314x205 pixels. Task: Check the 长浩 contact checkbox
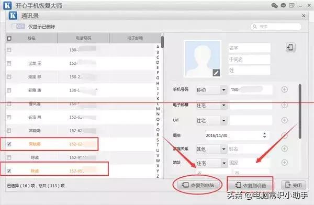point(9,117)
